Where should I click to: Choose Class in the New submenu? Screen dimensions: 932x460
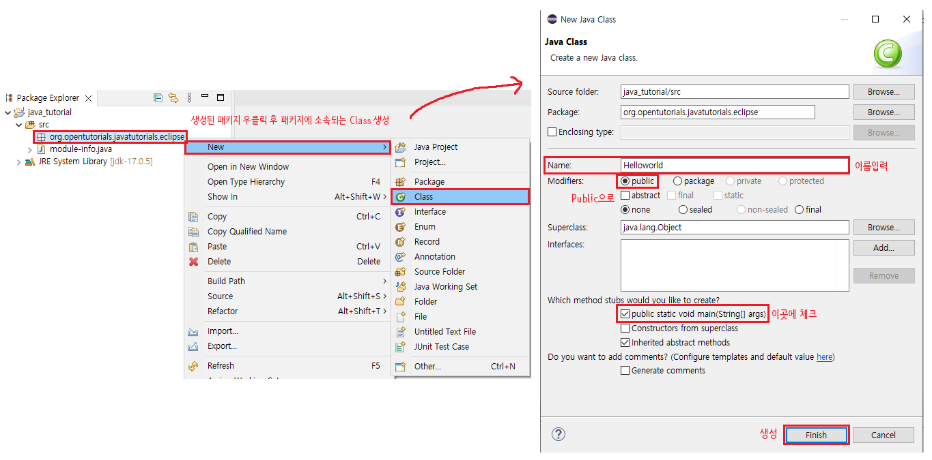460,197
